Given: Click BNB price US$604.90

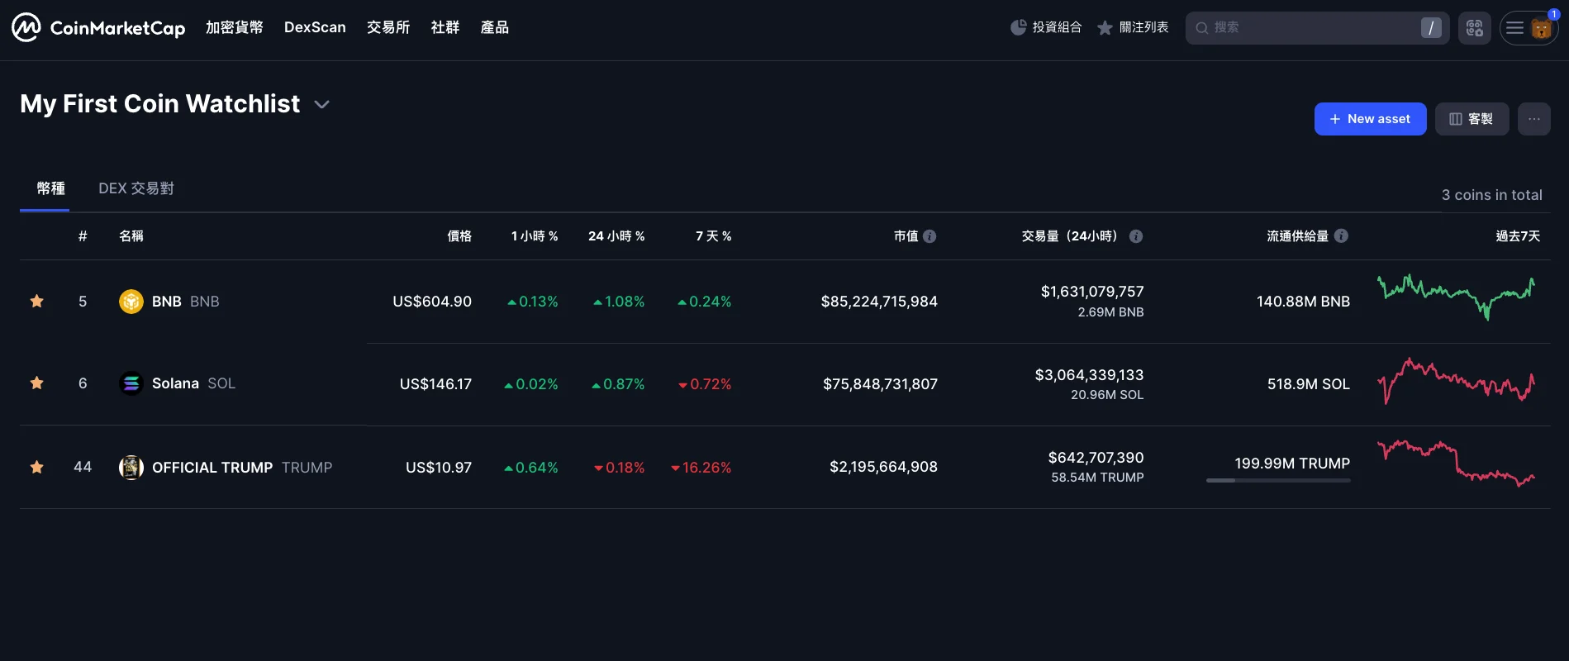Looking at the screenshot, I should tap(432, 302).
